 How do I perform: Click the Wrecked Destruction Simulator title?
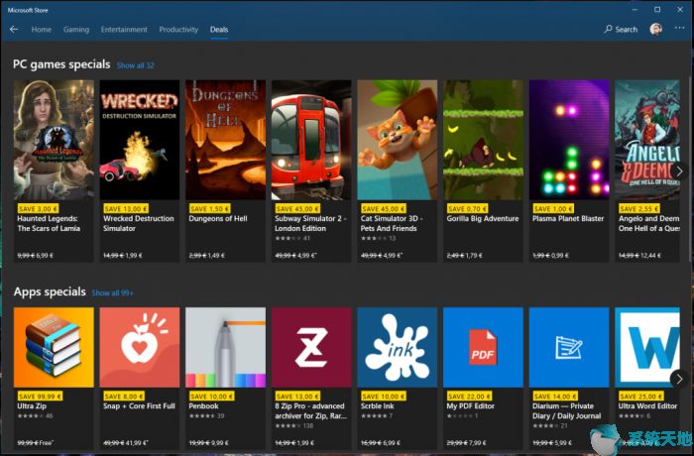pyautogui.click(x=139, y=224)
